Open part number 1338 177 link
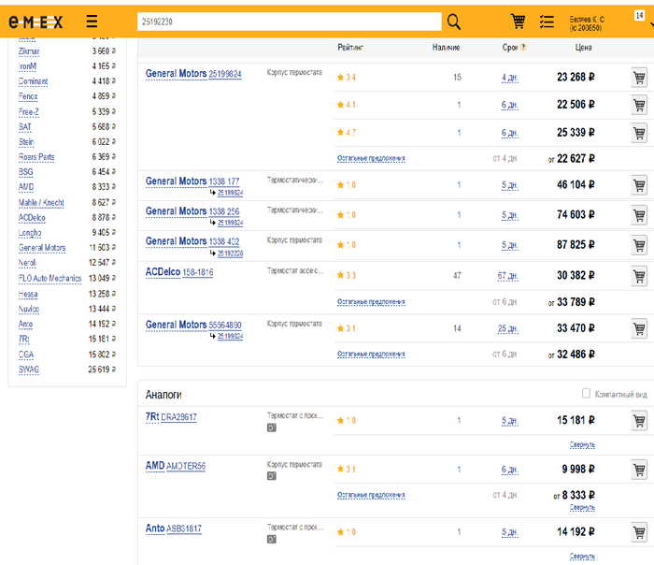This screenshot has height=565, width=654. click(x=224, y=181)
